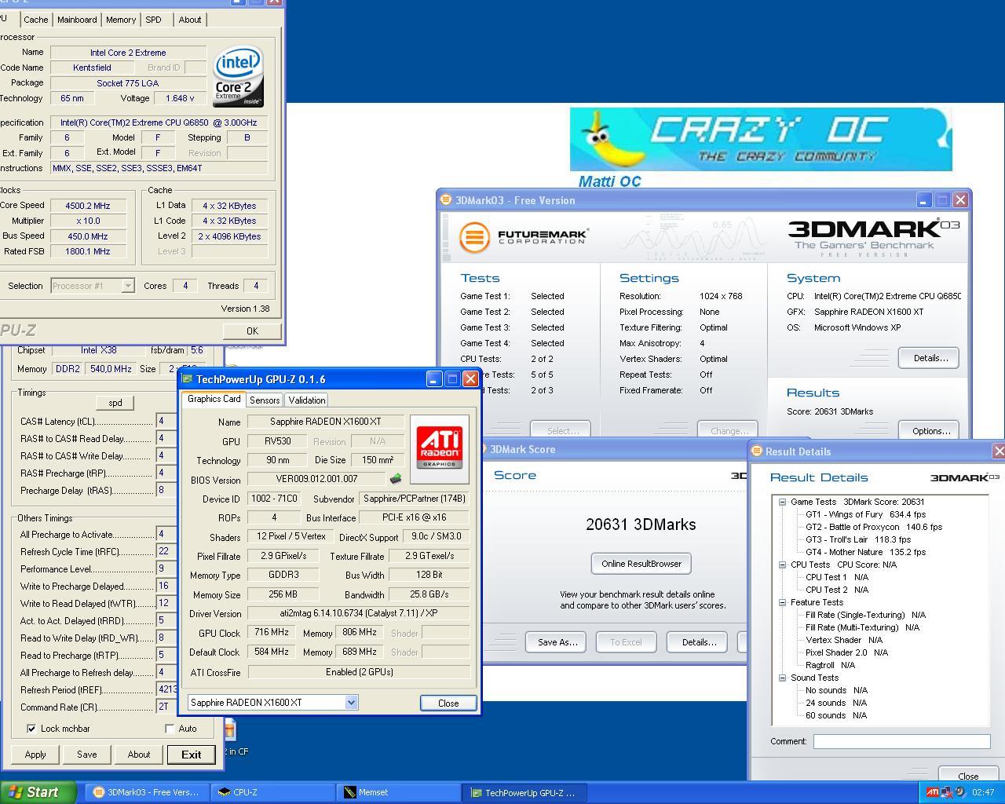
Task: Click Result Details window title icon
Action: coord(757,451)
